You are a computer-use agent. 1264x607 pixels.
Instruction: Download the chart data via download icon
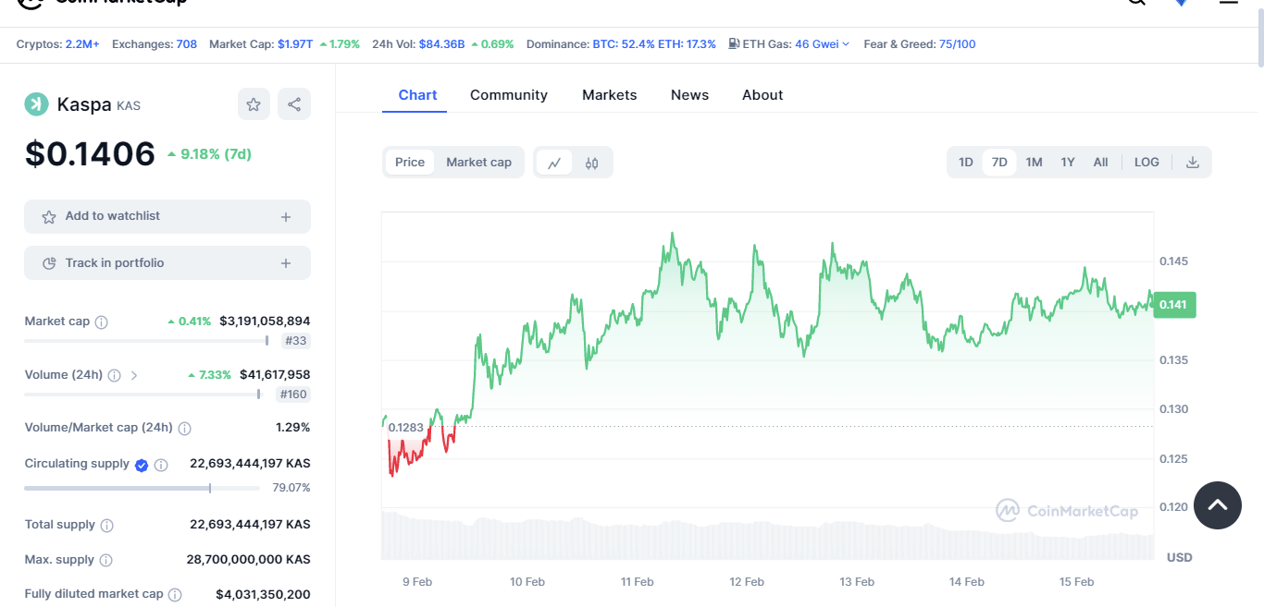1193,163
